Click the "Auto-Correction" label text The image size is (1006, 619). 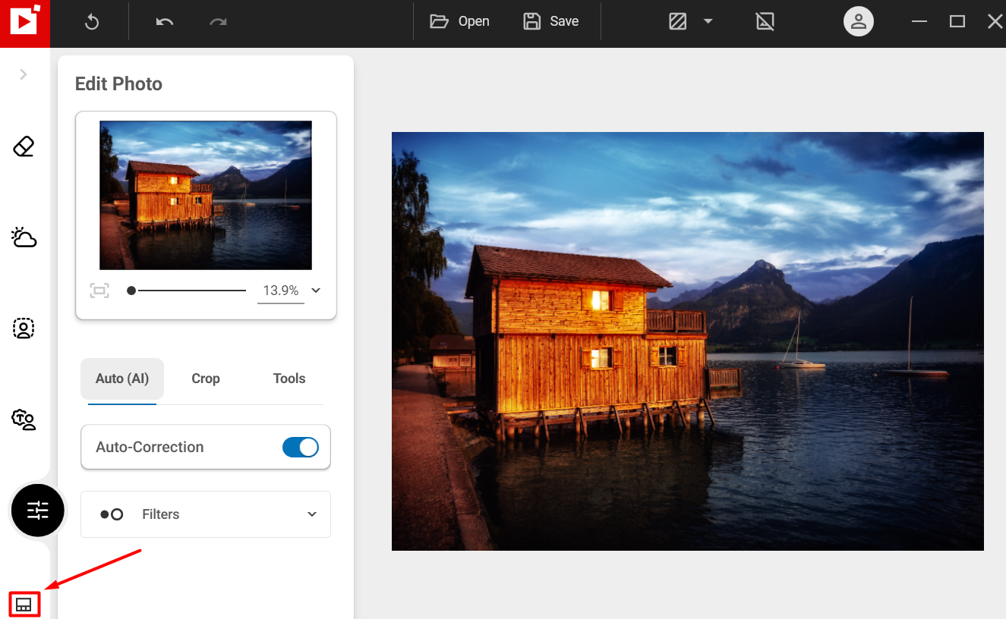point(150,447)
